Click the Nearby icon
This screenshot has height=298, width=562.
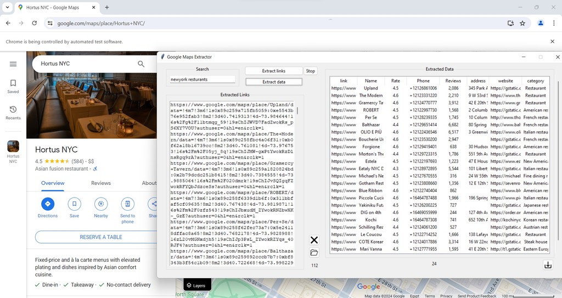coord(101,204)
